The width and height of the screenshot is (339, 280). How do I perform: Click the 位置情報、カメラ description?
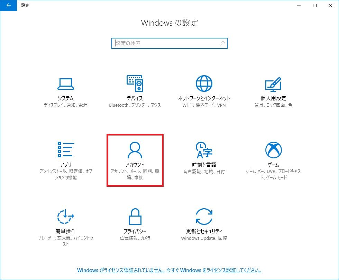coord(135,238)
